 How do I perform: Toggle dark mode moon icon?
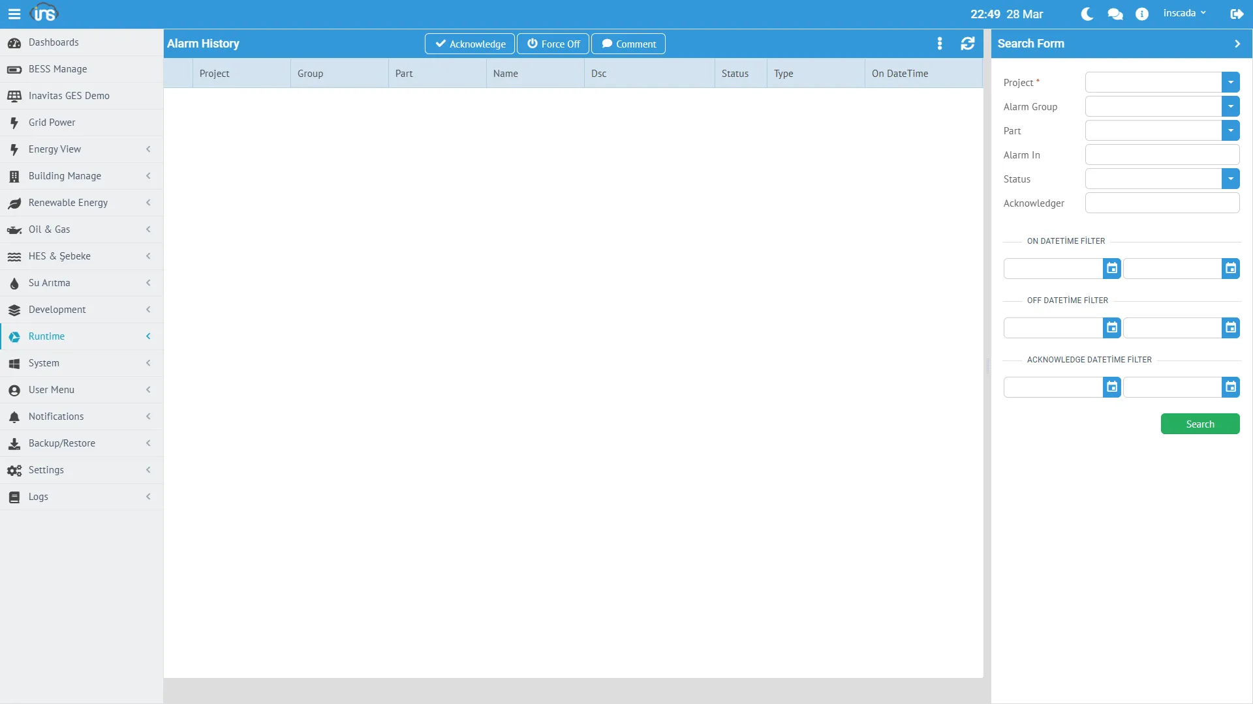coord(1087,14)
